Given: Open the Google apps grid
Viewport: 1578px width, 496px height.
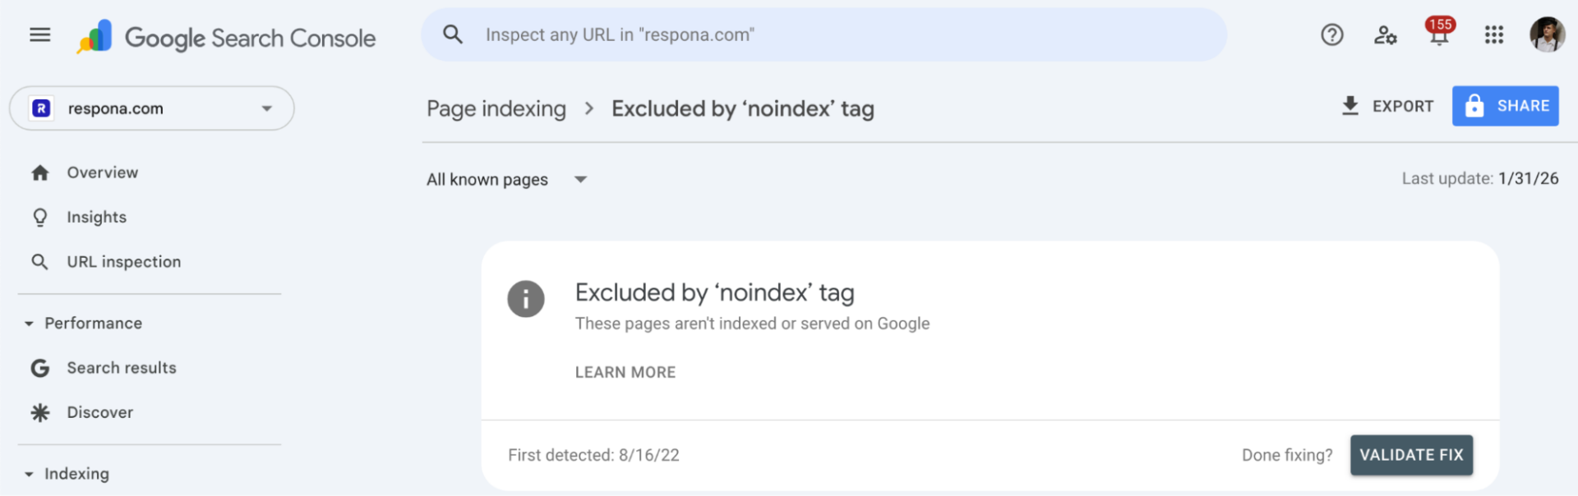Looking at the screenshot, I should tap(1494, 34).
